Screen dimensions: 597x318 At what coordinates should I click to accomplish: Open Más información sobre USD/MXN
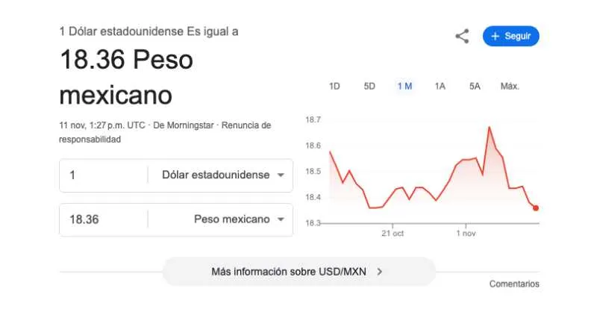pos(298,272)
